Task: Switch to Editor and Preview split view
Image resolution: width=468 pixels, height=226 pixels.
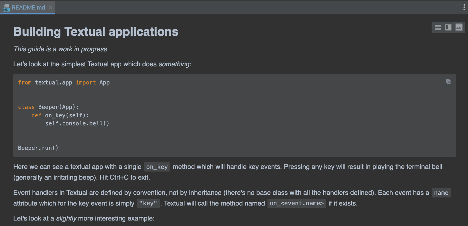Action: 448,27
